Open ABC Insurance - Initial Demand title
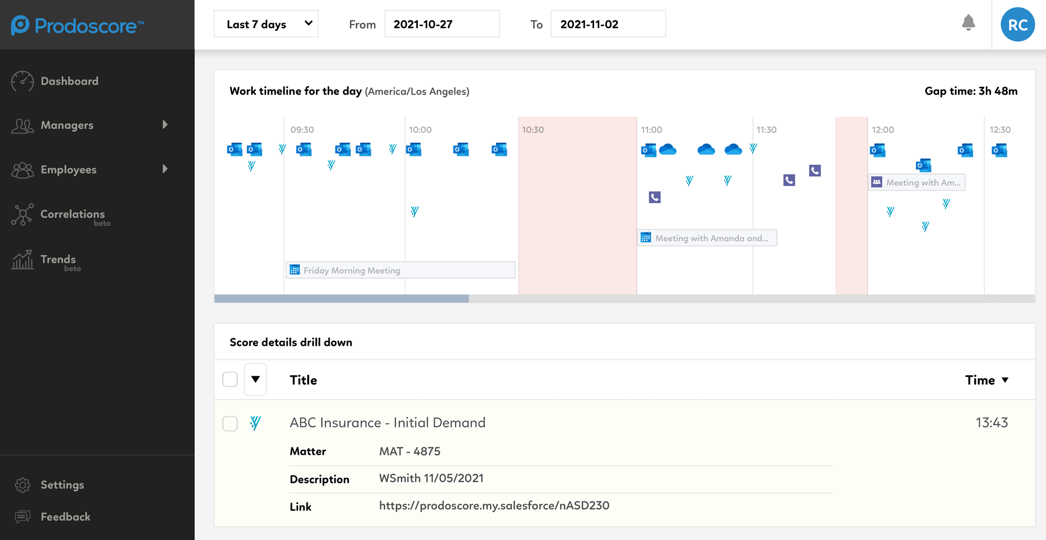This screenshot has width=1046, height=540. pyautogui.click(x=388, y=422)
